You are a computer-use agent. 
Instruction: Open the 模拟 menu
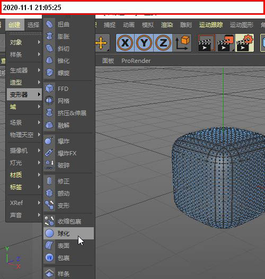coord(148,25)
